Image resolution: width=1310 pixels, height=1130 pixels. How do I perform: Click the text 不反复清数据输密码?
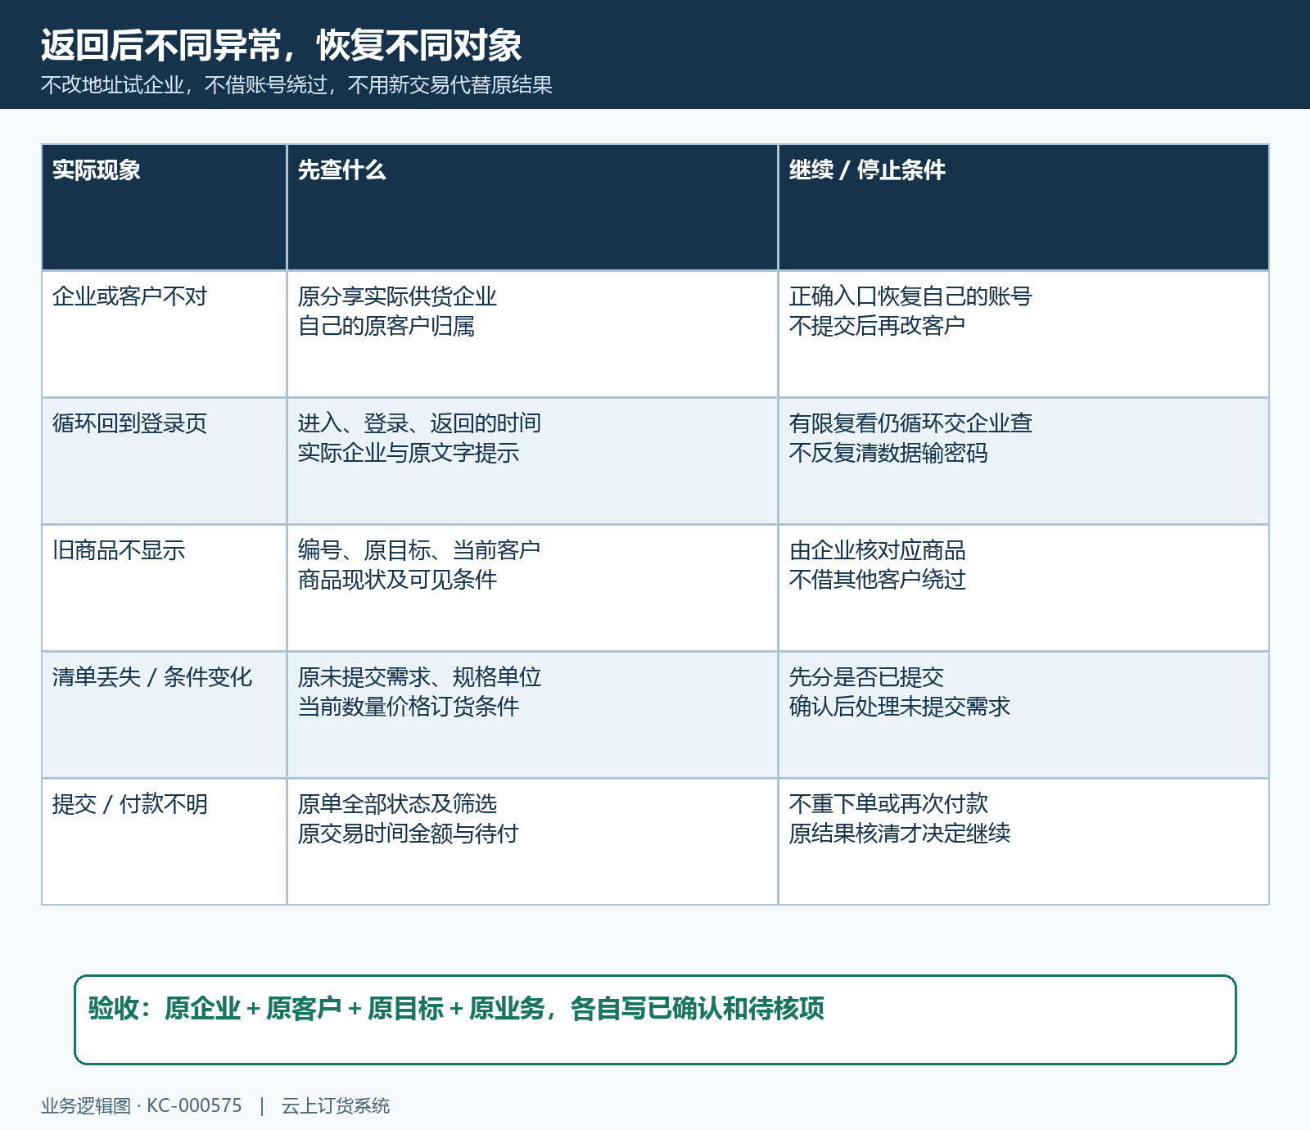[x=888, y=453]
